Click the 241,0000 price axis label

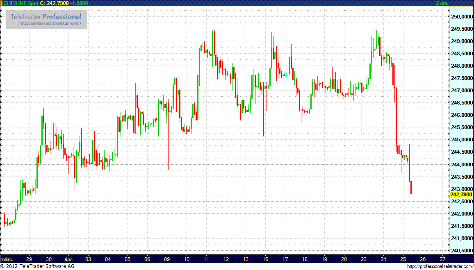tap(461, 238)
